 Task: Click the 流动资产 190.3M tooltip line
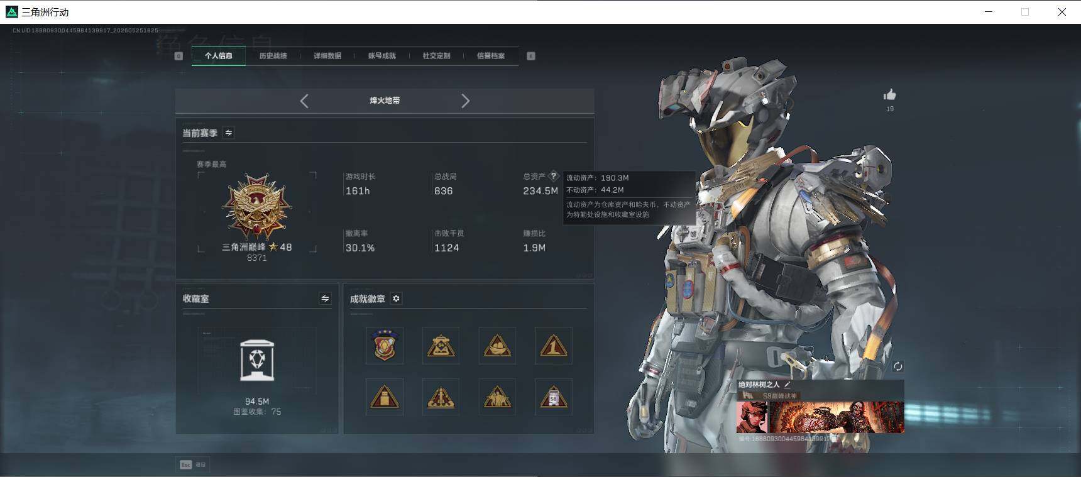(x=597, y=178)
